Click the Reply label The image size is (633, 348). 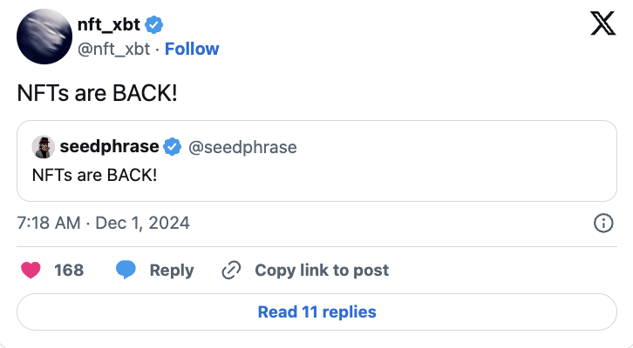[172, 270]
